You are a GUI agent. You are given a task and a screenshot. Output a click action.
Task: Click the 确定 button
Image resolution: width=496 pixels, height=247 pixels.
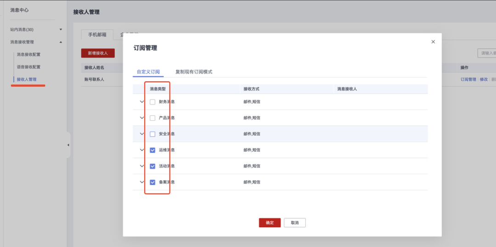(270, 223)
